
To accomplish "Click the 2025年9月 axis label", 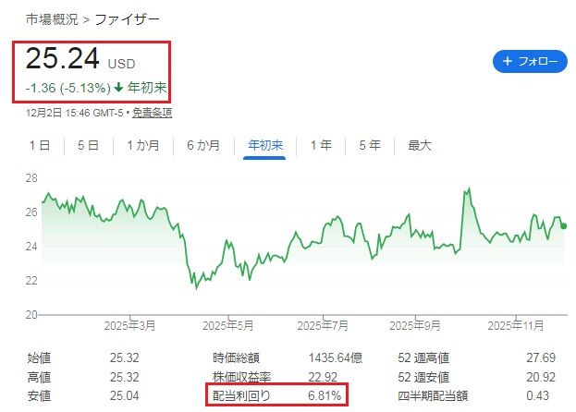I will coord(415,325).
